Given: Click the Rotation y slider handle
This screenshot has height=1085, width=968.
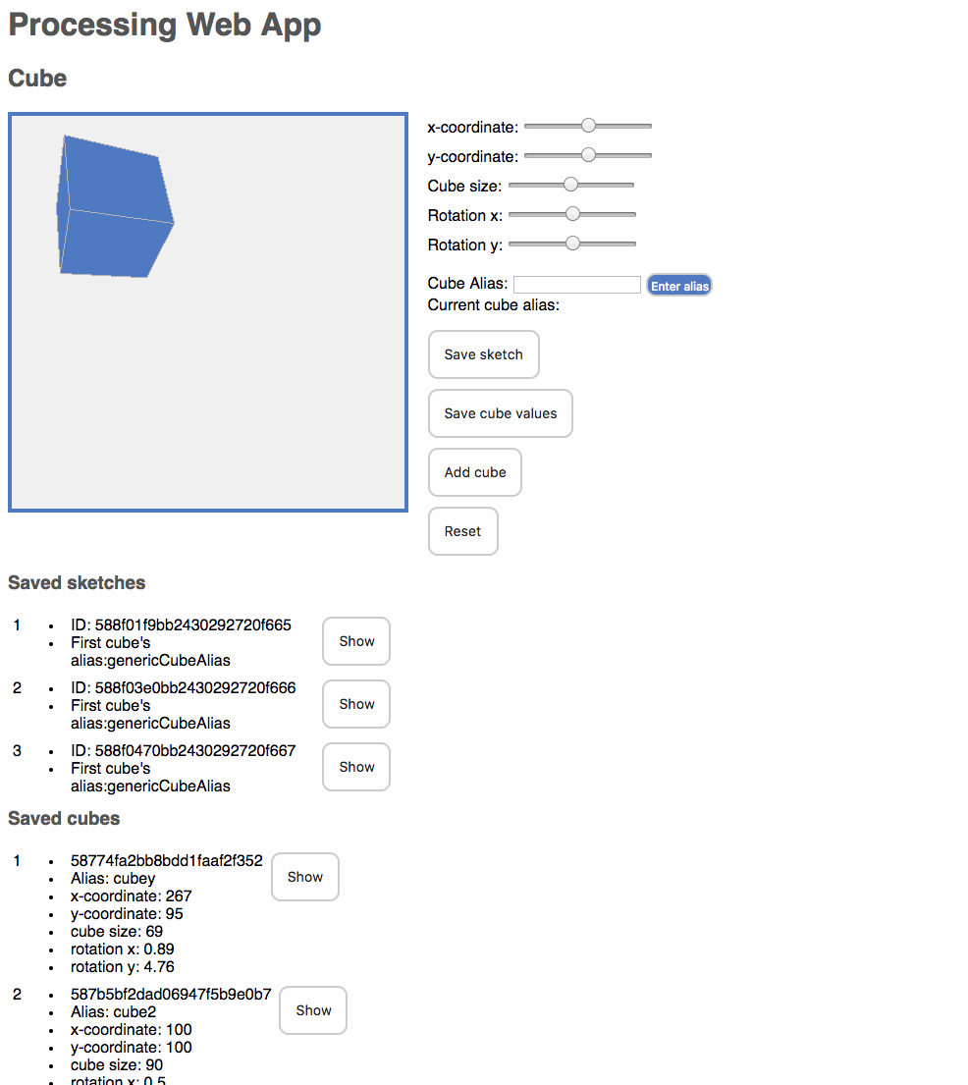Looking at the screenshot, I should point(572,244).
